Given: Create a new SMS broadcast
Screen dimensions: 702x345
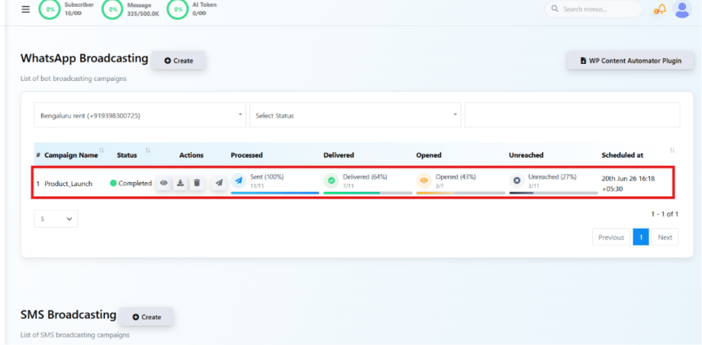Looking at the screenshot, I should click(x=147, y=317).
